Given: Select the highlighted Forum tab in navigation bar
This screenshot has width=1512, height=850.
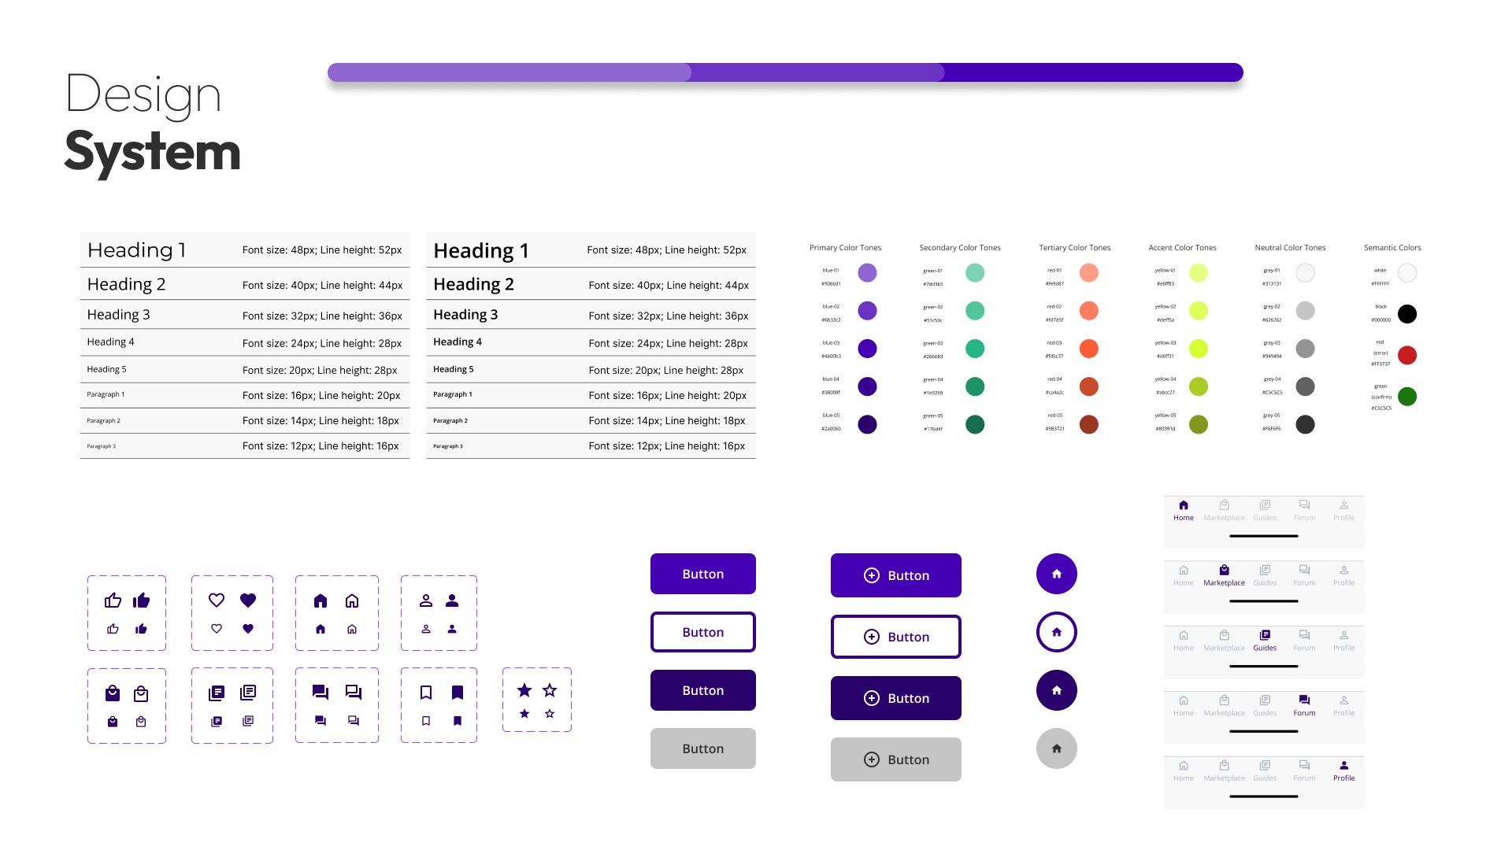Looking at the screenshot, I should click(x=1304, y=705).
